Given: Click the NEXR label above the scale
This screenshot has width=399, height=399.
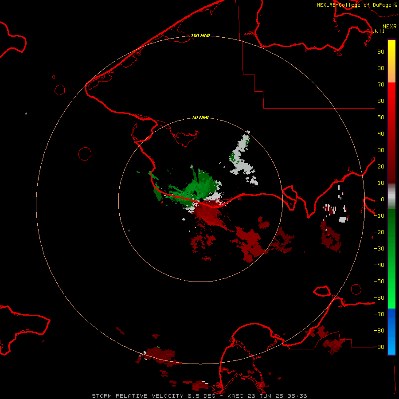Looking at the screenshot, I should [390, 27].
